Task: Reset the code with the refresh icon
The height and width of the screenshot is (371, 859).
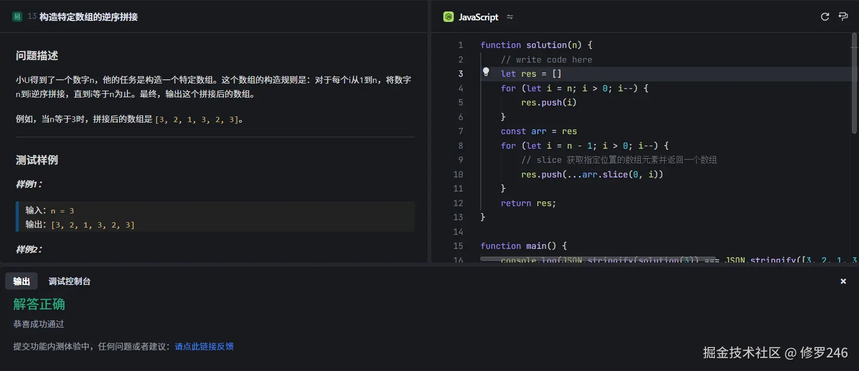Action: click(x=825, y=17)
